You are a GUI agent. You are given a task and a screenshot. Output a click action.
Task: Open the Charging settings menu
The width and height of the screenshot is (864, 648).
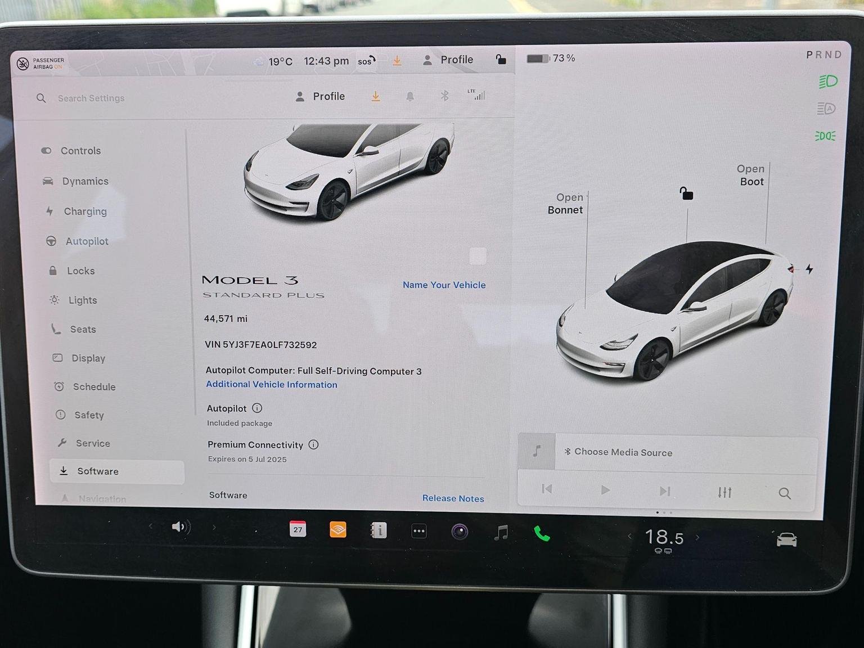(x=76, y=211)
